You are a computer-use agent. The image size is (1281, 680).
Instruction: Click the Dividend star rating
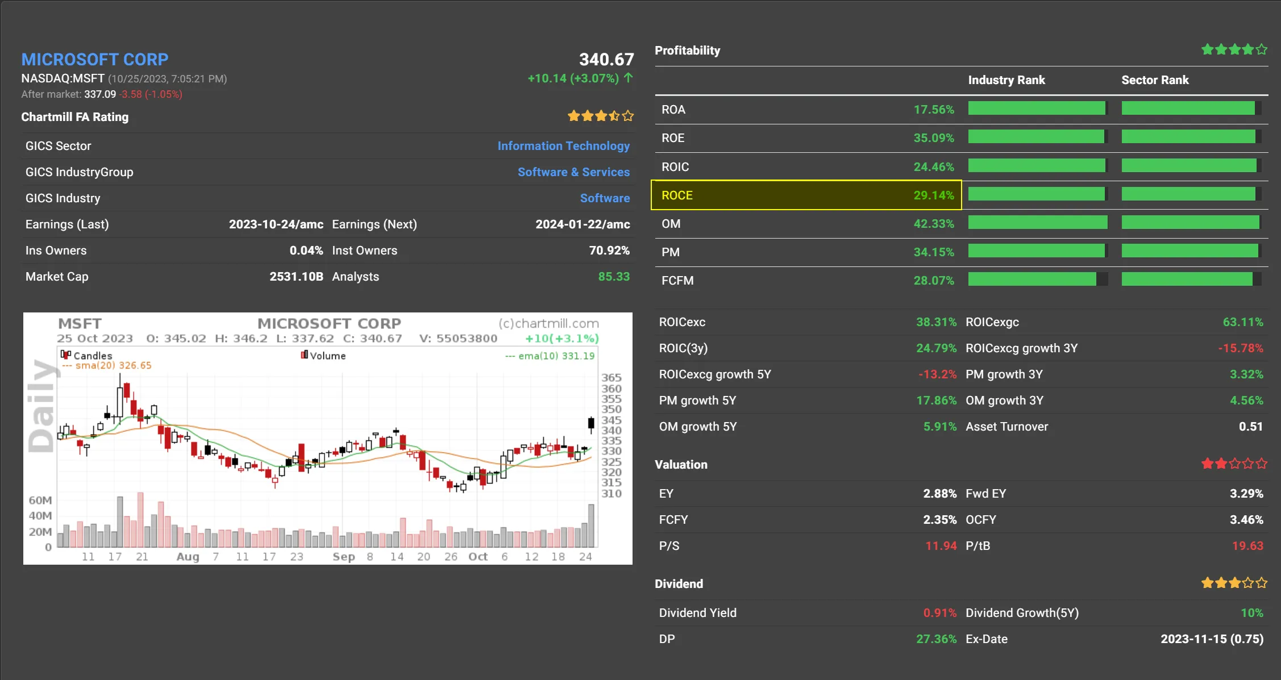(x=1234, y=583)
